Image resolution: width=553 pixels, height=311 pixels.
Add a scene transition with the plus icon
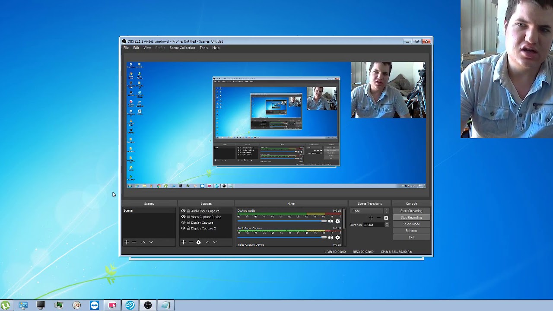click(x=371, y=218)
